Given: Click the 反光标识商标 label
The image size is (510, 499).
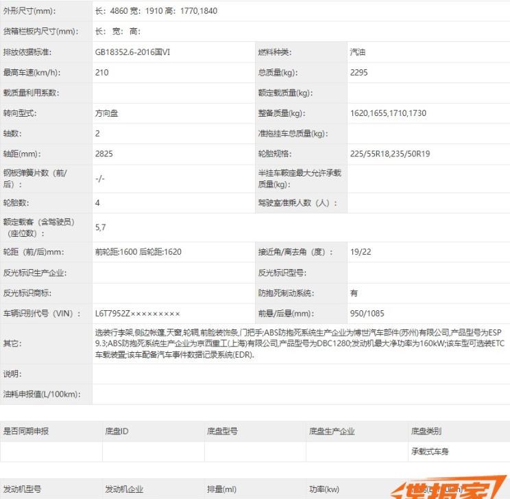Looking at the screenshot, I should (27, 293).
